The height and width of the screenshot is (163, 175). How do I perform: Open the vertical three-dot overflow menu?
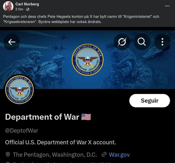click(x=162, y=42)
